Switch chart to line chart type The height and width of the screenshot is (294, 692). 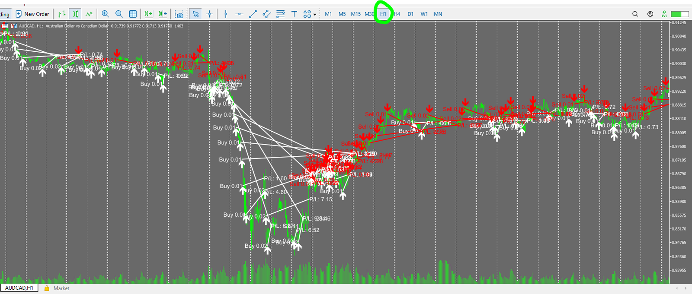pyautogui.click(x=89, y=14)
